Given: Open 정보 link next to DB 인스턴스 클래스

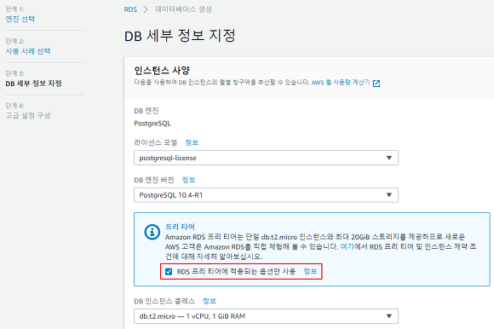Looking at the screenshot, I should pyautogui.click(x=210, y=301).
